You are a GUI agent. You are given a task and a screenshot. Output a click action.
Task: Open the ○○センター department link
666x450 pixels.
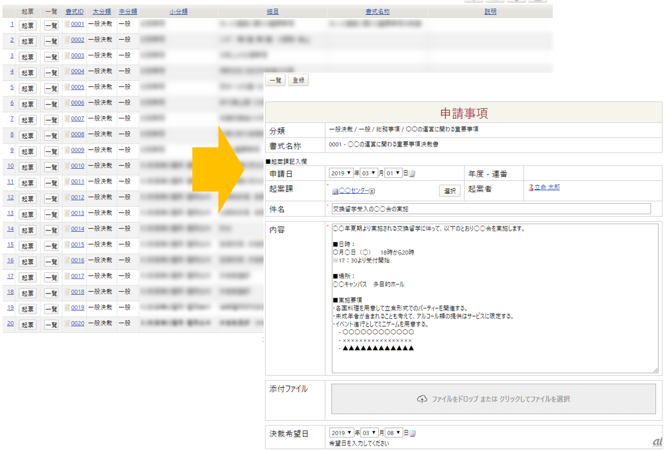click(x=354, y=191)
